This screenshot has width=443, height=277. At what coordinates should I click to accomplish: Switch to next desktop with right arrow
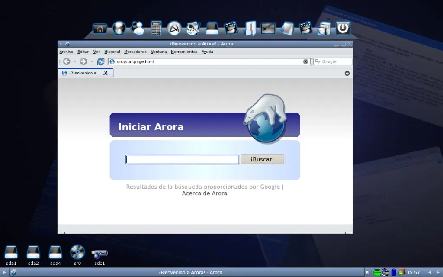coord(438,272)
